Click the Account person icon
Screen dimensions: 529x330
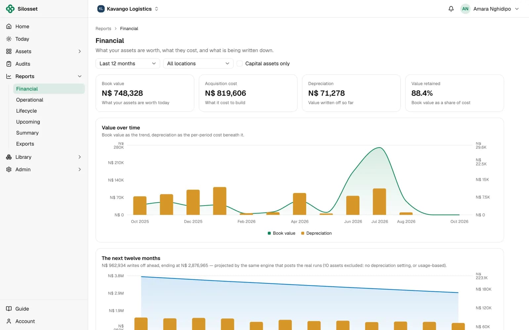click(x=9, y=321)
